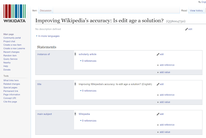Open the View history tab

pos(196,11)
